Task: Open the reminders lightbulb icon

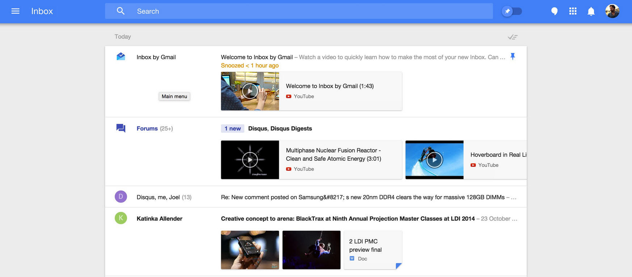Action: 554,11
